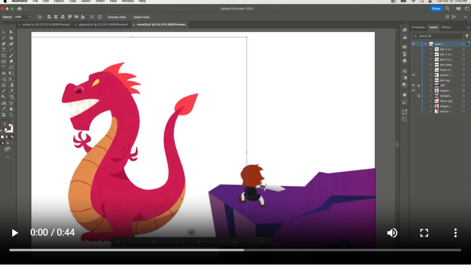Expand the horse-svg sublayer

pyautogui.click(x=430, y=101)
